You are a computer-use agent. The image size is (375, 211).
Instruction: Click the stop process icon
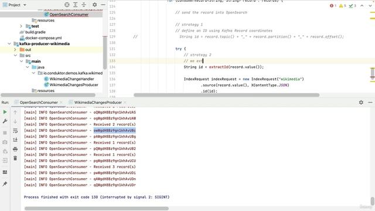coord(5,133)
